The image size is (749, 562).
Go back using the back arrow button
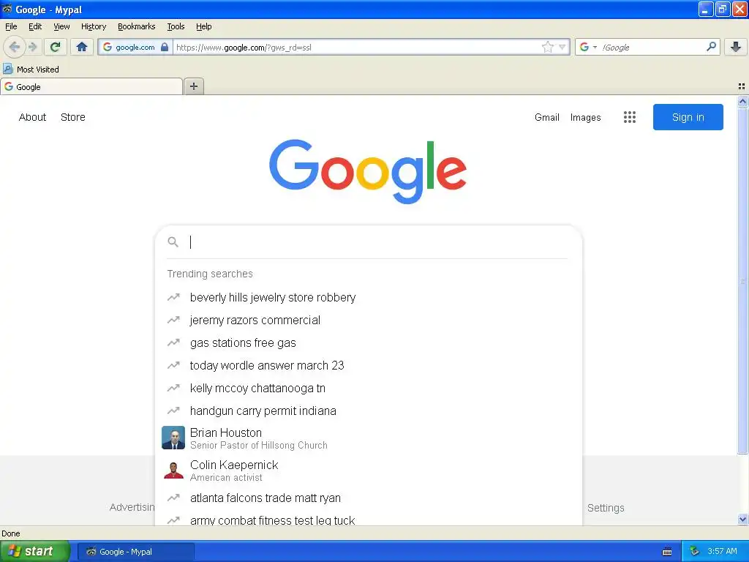14,47
